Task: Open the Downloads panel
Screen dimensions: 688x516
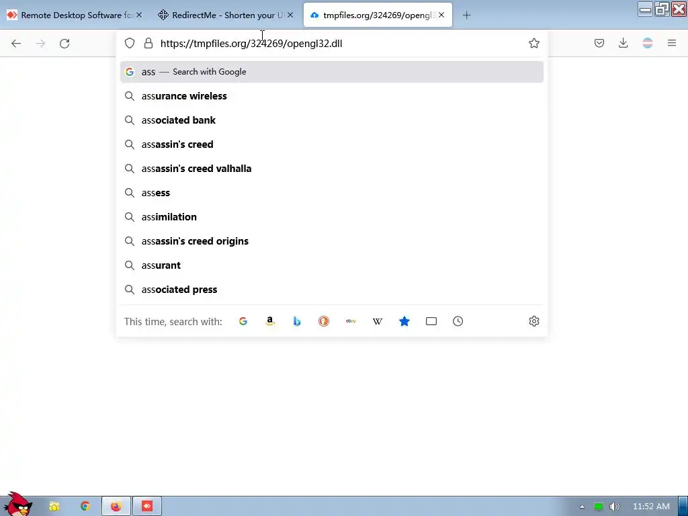Action: [623, 43]
